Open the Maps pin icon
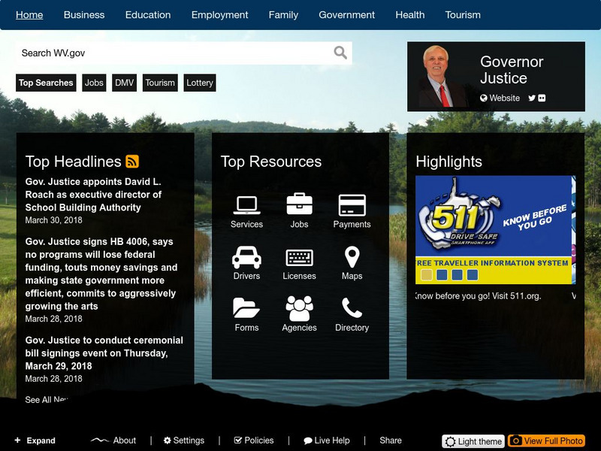The height and width of the screenshot is (451, 601). 352,257
